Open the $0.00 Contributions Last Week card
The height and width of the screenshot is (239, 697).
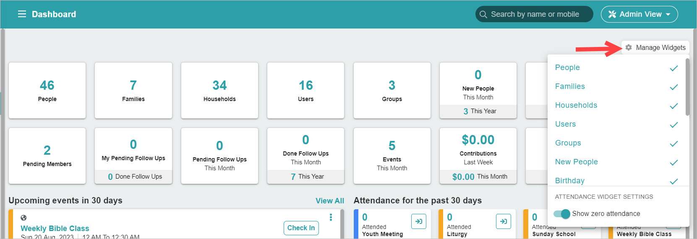click(x=478, y=156)
